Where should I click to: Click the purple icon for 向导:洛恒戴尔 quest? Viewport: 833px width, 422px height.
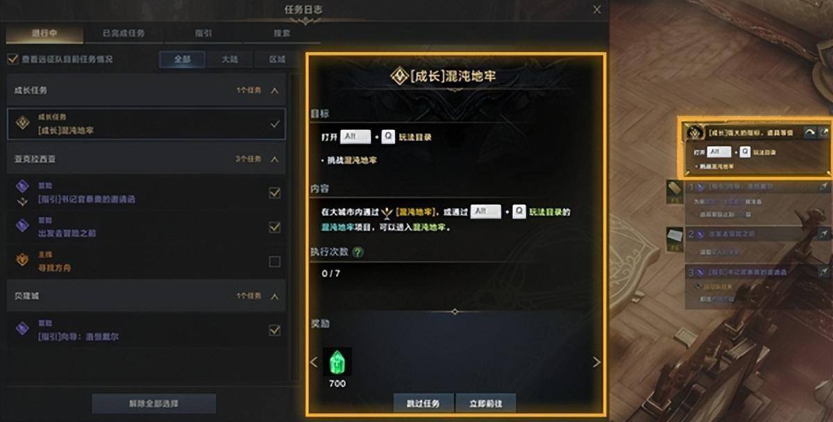pyautogui.click(x=23, y=329)
